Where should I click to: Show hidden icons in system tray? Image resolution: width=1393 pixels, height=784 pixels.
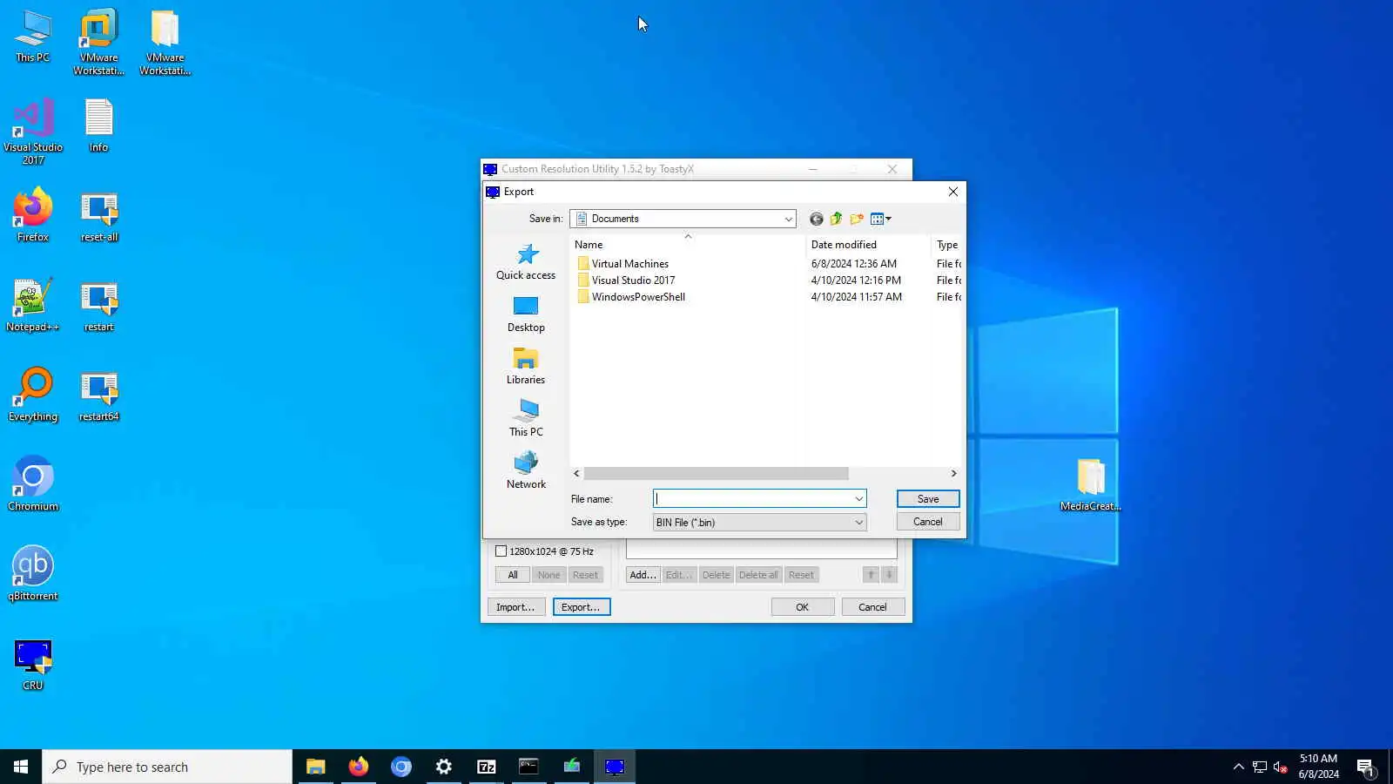coord(1238,767)
